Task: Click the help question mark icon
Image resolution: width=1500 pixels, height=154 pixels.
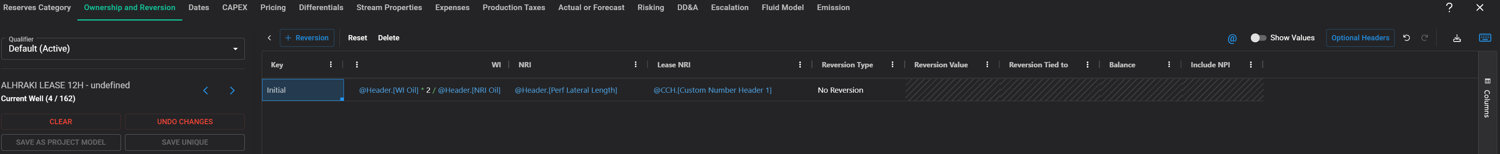Action: pyautogui.click(x=1449, y=8)
